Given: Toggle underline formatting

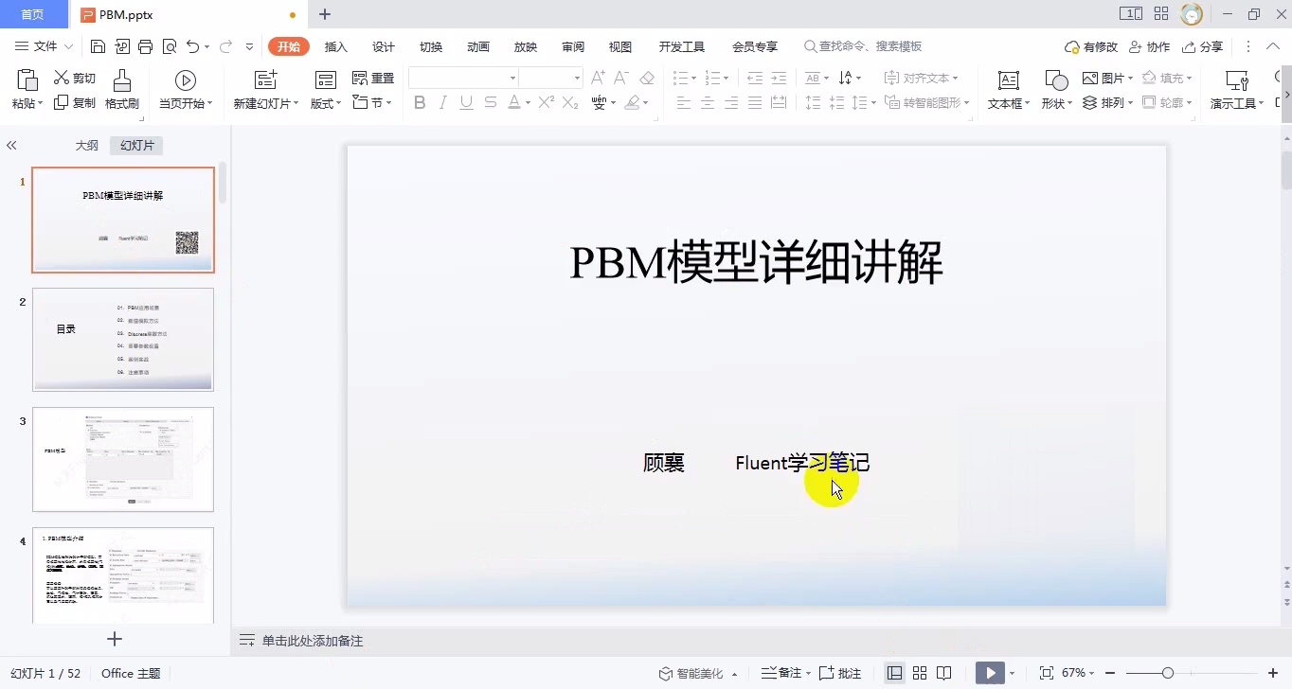Looking at the screenshot, I should [465, 102].
